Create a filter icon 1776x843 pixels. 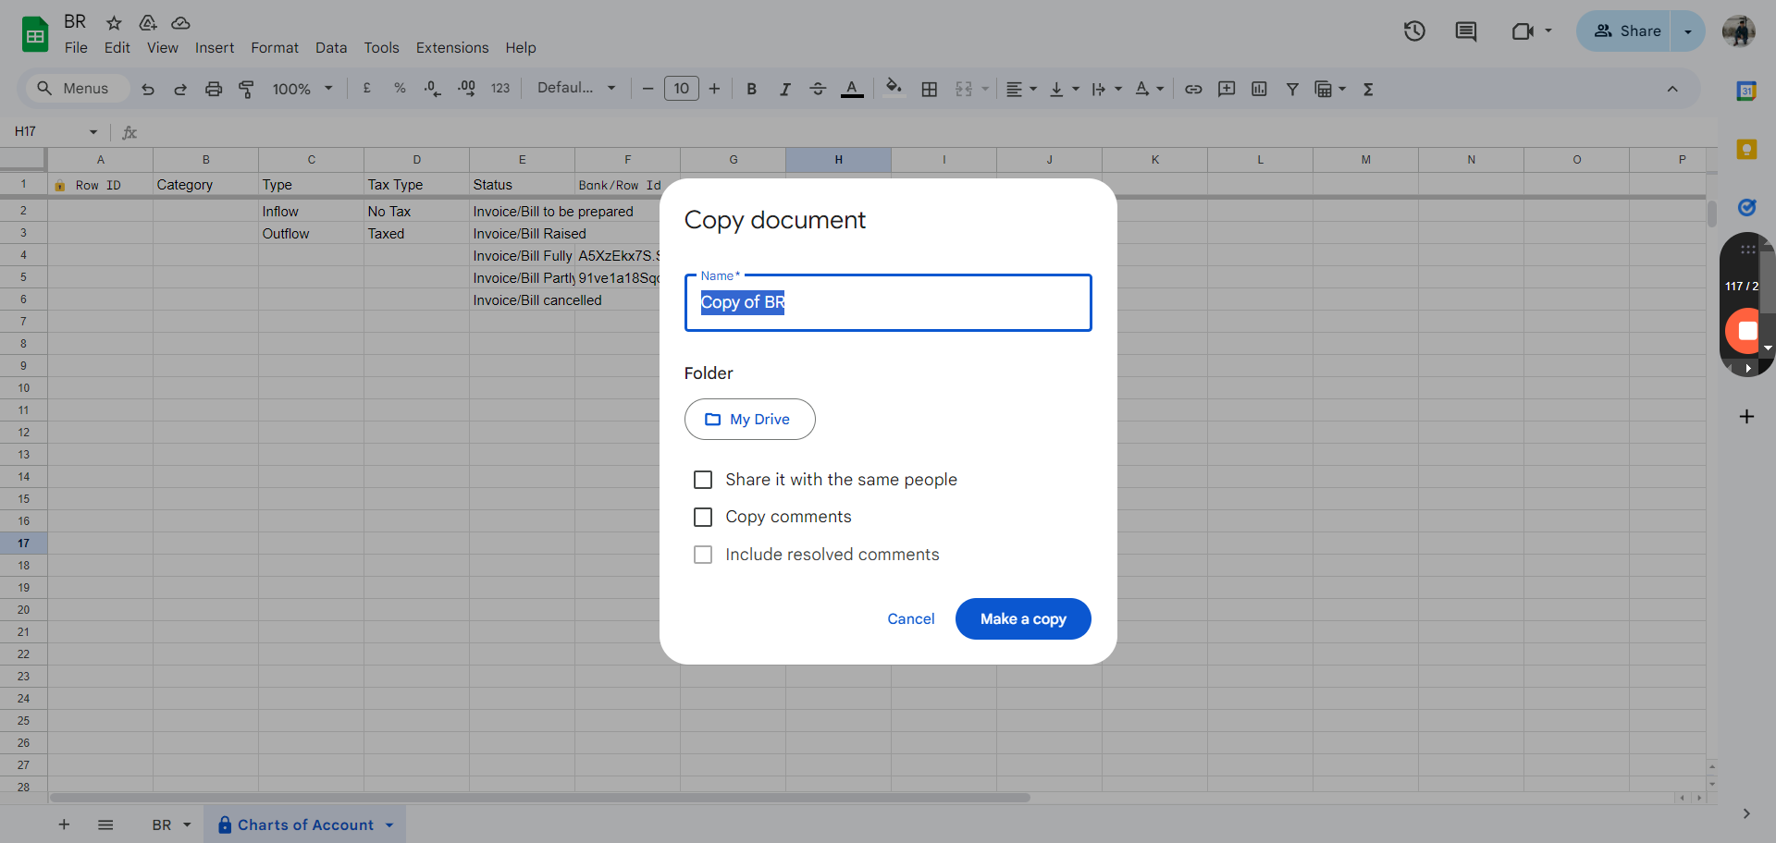(1292, 89)
